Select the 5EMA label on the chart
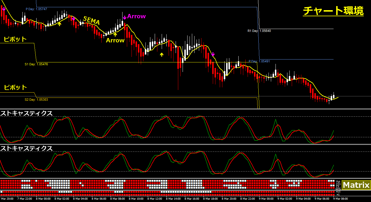This screenshot has height=202, width=371. pyautogui.click(x=91, y=21)
